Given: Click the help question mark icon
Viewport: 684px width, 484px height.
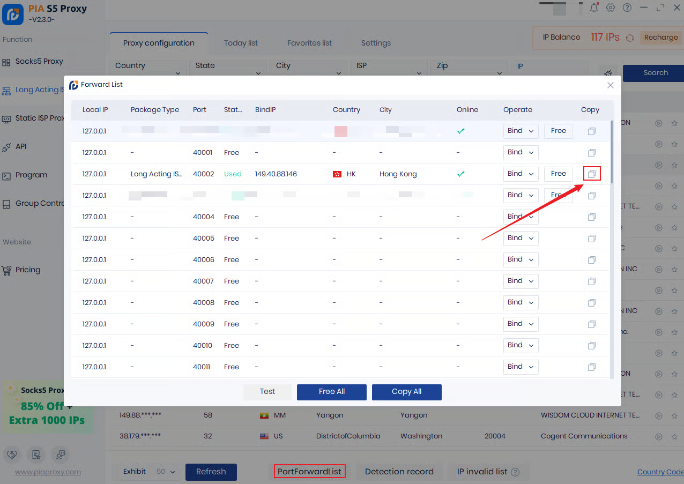Looking at the screenshot, I should [x=627, y=8].
